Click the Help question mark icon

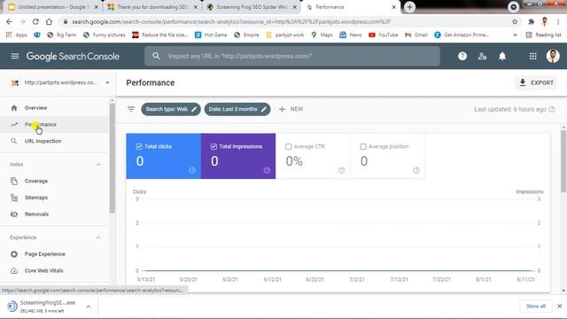[x=462, y=56]
